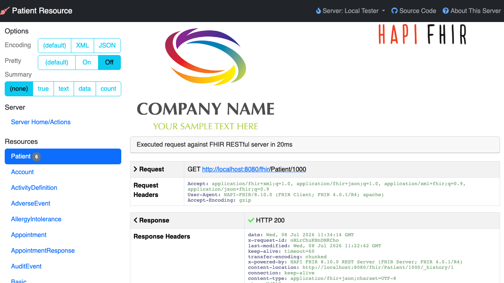Click the Company Name swirl logo

pyautogui.click(x=206, y=57)
